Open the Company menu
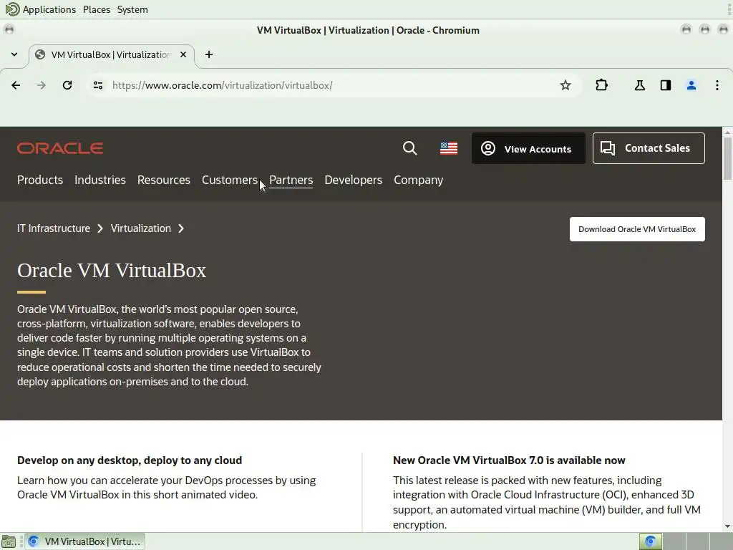733x550 pixels. tap(418, 180)
